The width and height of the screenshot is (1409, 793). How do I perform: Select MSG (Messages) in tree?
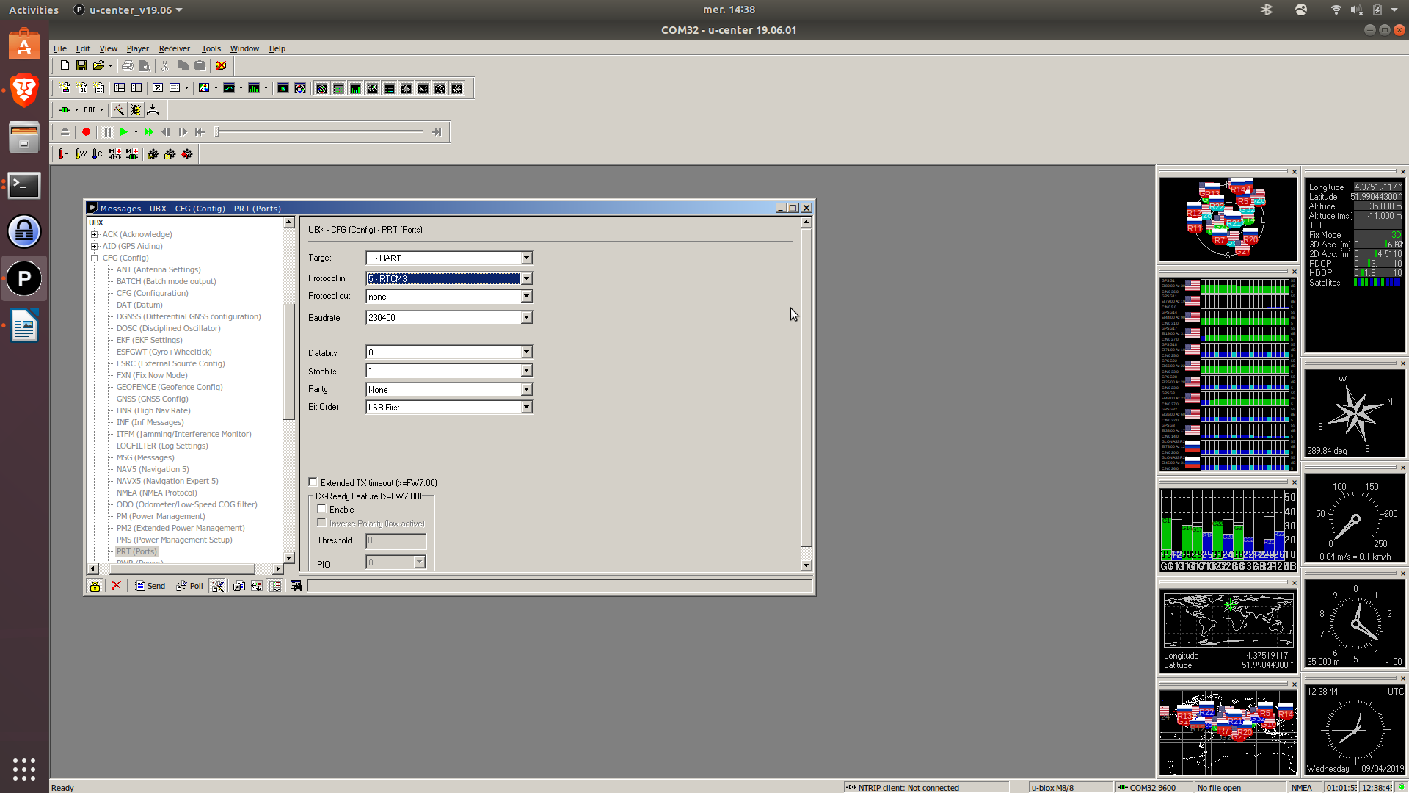(145, 457)
